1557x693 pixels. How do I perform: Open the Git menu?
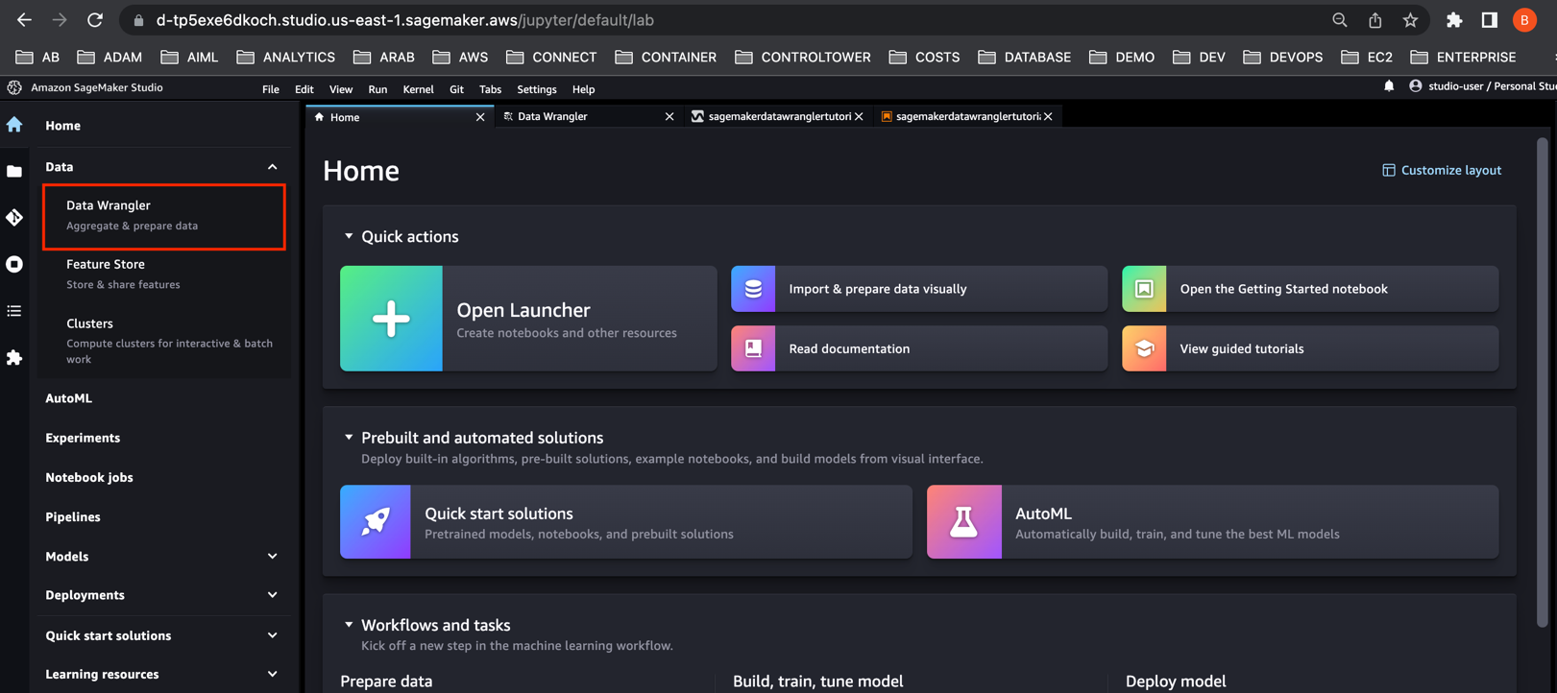coord(456,89)
